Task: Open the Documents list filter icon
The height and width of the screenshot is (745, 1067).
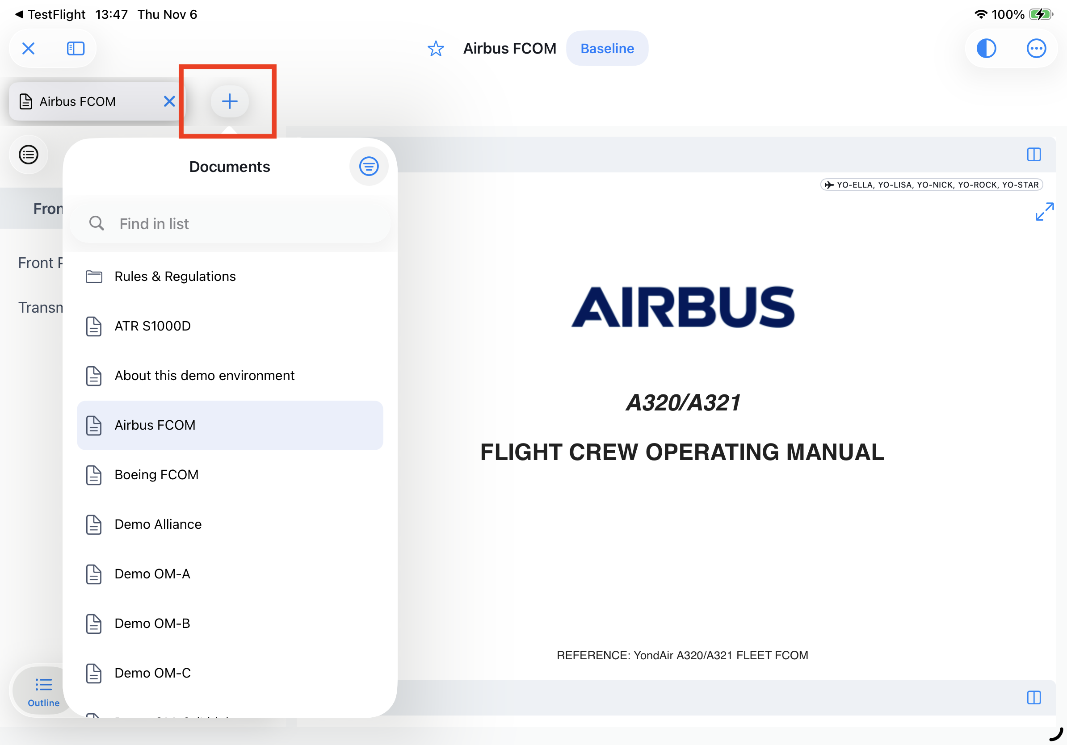Action: (369, 166)
